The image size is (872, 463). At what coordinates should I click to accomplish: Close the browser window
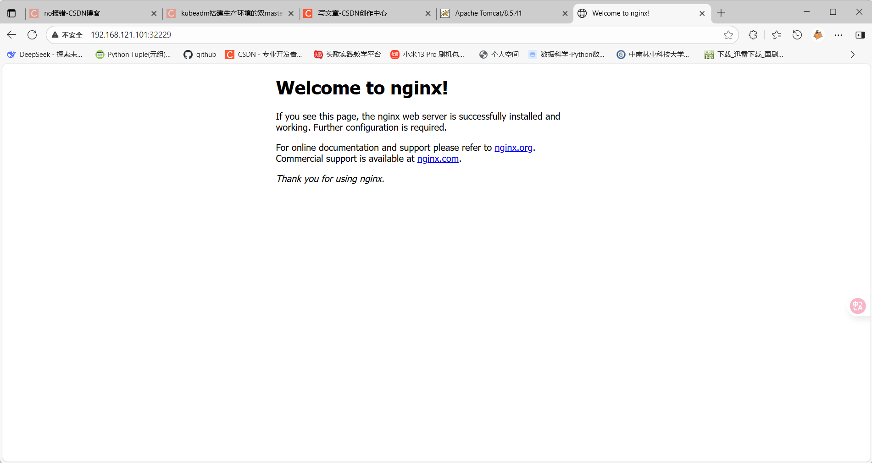pos(859,12)
